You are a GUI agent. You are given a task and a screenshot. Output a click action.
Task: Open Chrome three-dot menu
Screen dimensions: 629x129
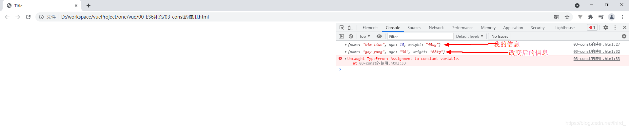pyautogui.click(x=622, y=17)
